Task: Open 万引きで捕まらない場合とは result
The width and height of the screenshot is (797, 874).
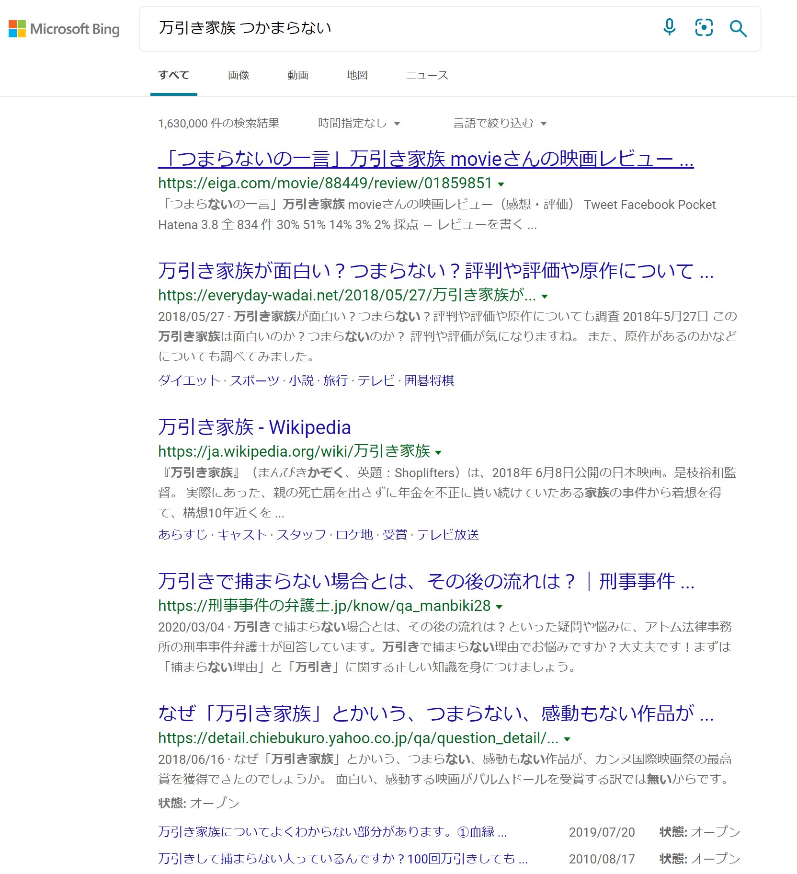Action: click(426, 581)
